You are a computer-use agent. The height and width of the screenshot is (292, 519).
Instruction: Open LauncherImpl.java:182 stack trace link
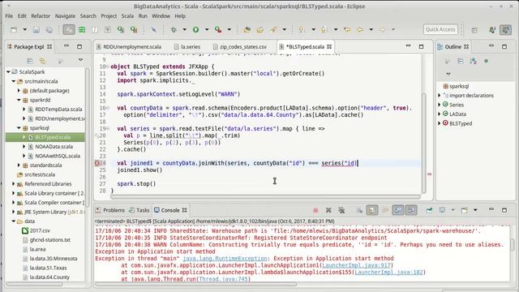(x=388, y=273)
